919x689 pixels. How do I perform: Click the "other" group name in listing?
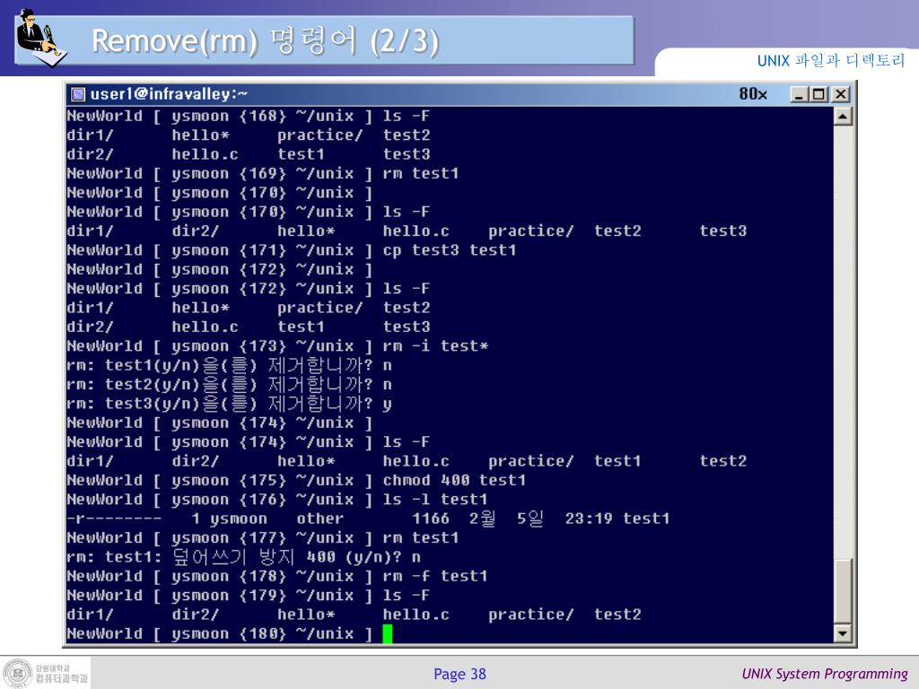320,519
